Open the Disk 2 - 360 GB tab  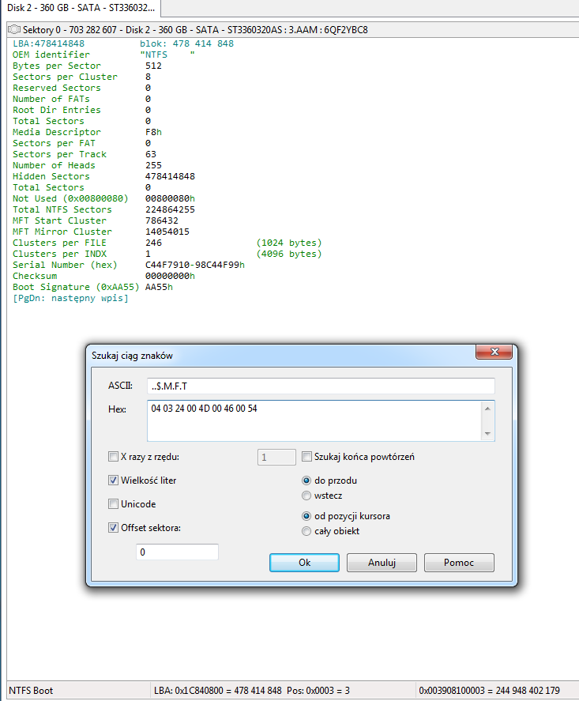click(x=81, y=8)
